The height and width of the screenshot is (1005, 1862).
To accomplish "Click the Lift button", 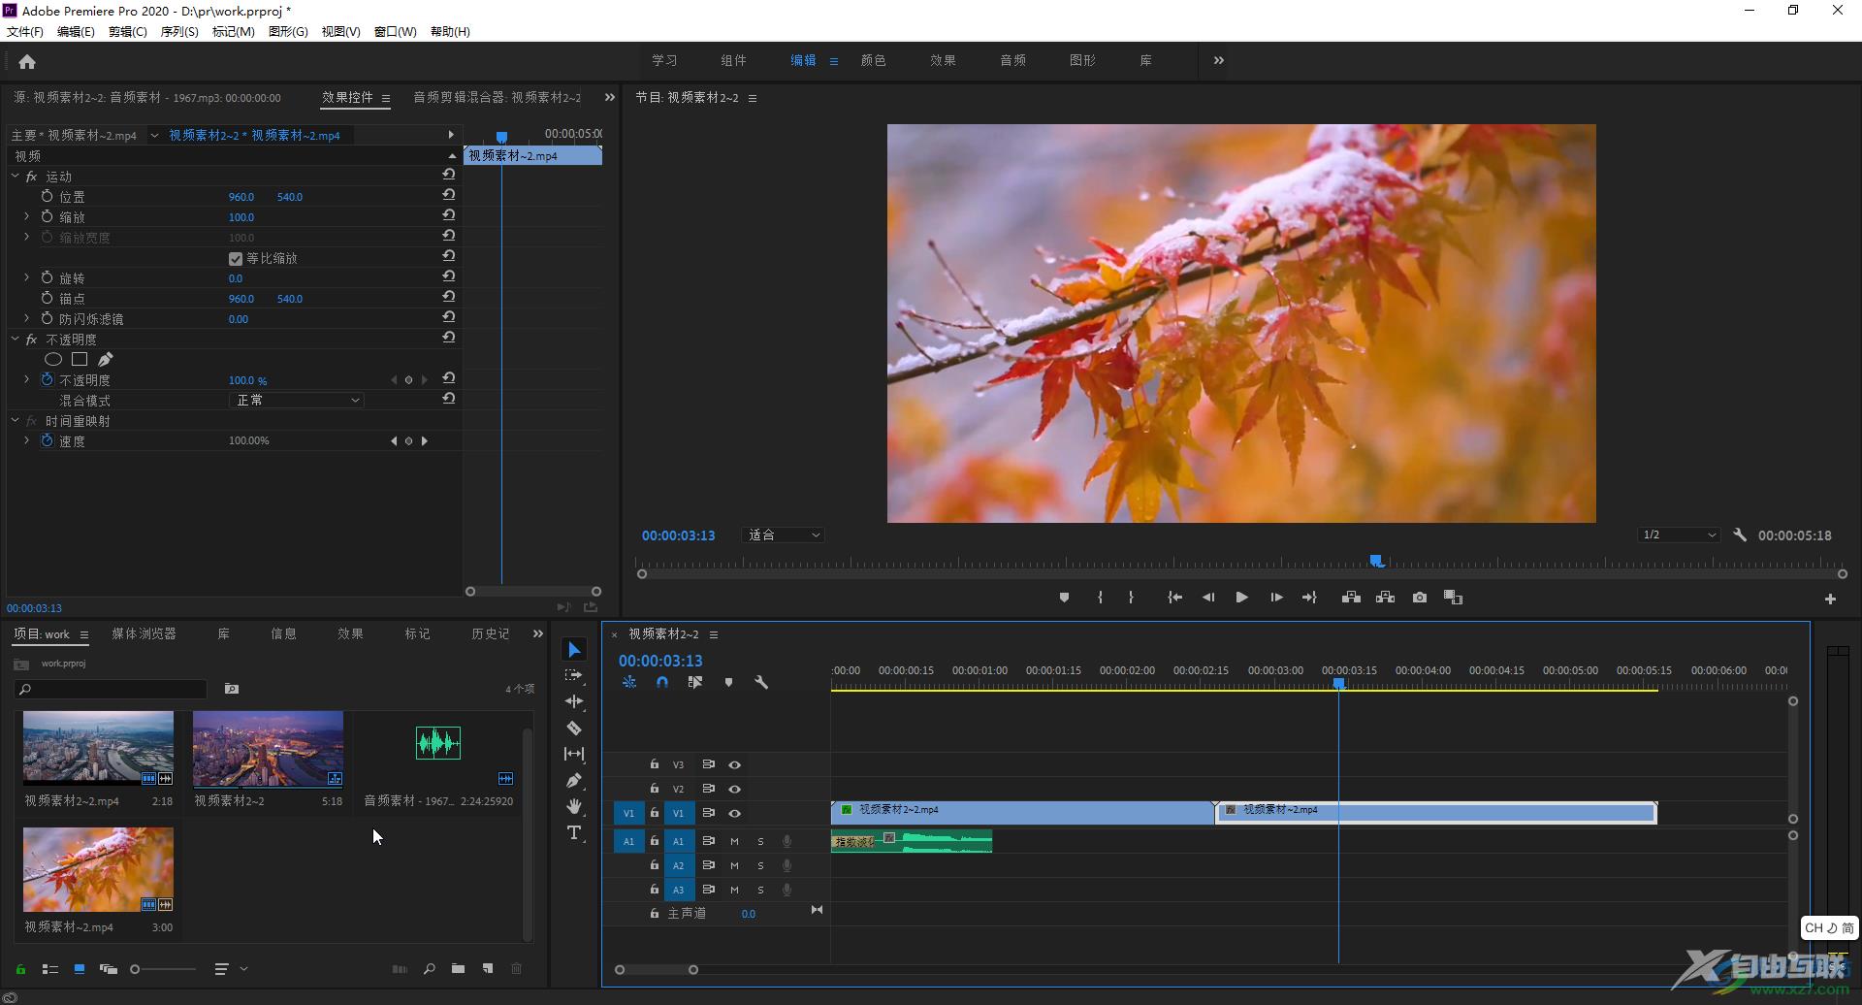I will coord(1351,598).
